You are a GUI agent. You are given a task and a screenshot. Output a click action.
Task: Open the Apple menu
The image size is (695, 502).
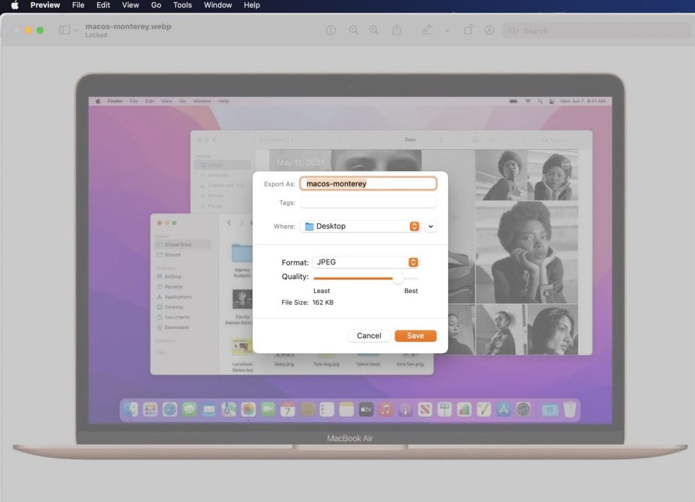[x=14, y=5]
